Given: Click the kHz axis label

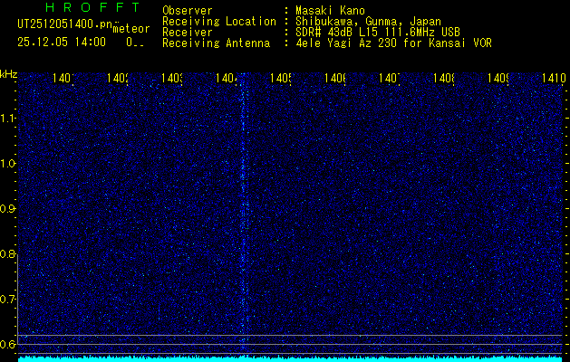Looking at the screenshot, I should tap(9, 75).
